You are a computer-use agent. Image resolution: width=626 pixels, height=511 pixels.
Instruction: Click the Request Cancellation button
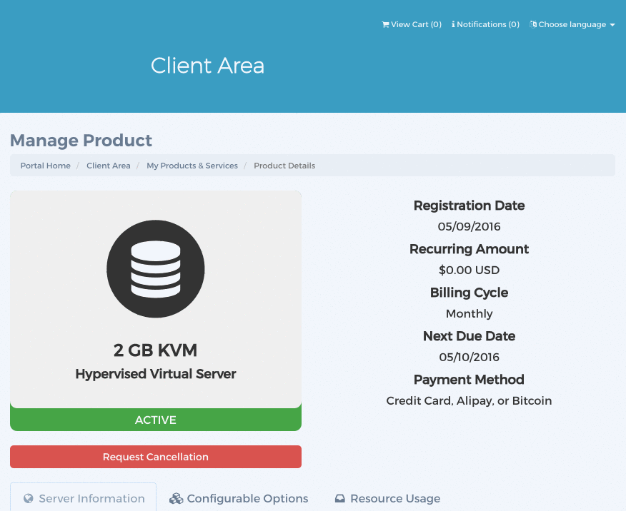tap(156, 457)
